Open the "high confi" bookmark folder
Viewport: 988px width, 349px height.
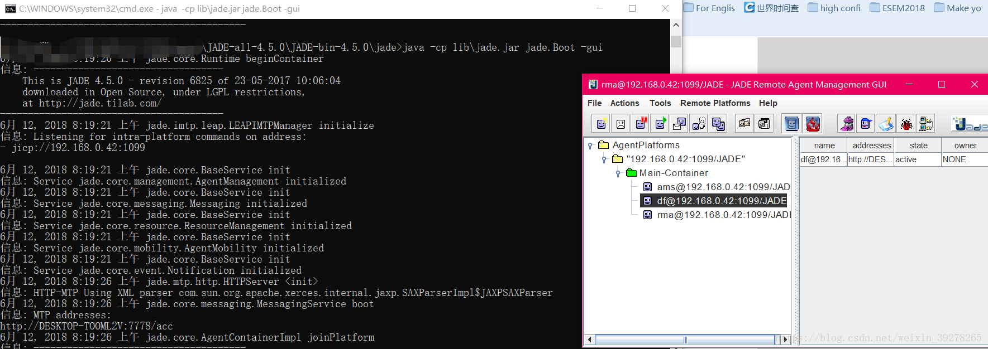point(834,8)
